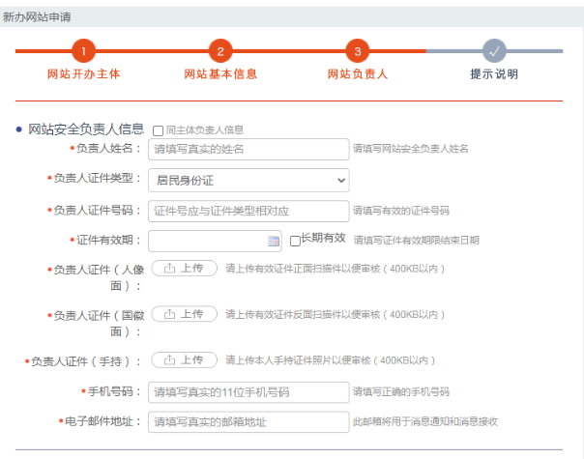Click step 3 circle icon
The width and height of the screenshot is (584, 459).
click(358, 51)
